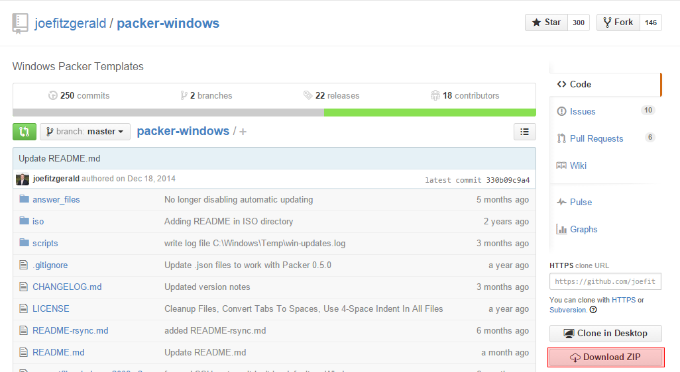680x372 pixels.
Task: Click the Issues count badge 10
Action: [648, 110]
